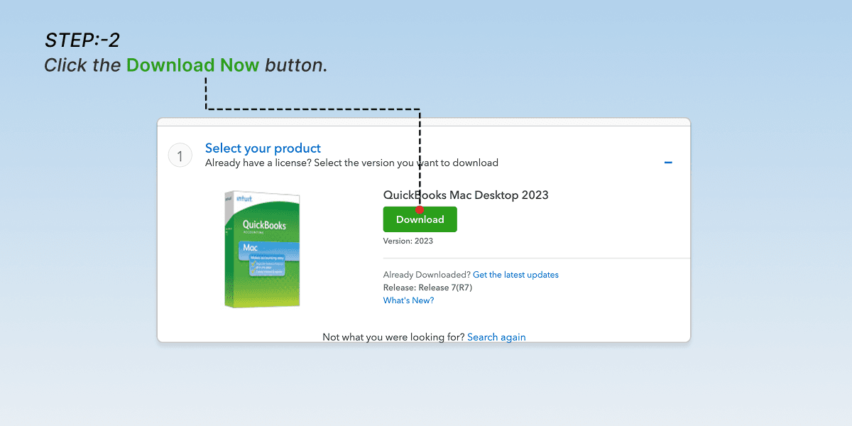Click the step 1 number circle
This screenshot has height=426, width=852.
[x=180, y=155]
